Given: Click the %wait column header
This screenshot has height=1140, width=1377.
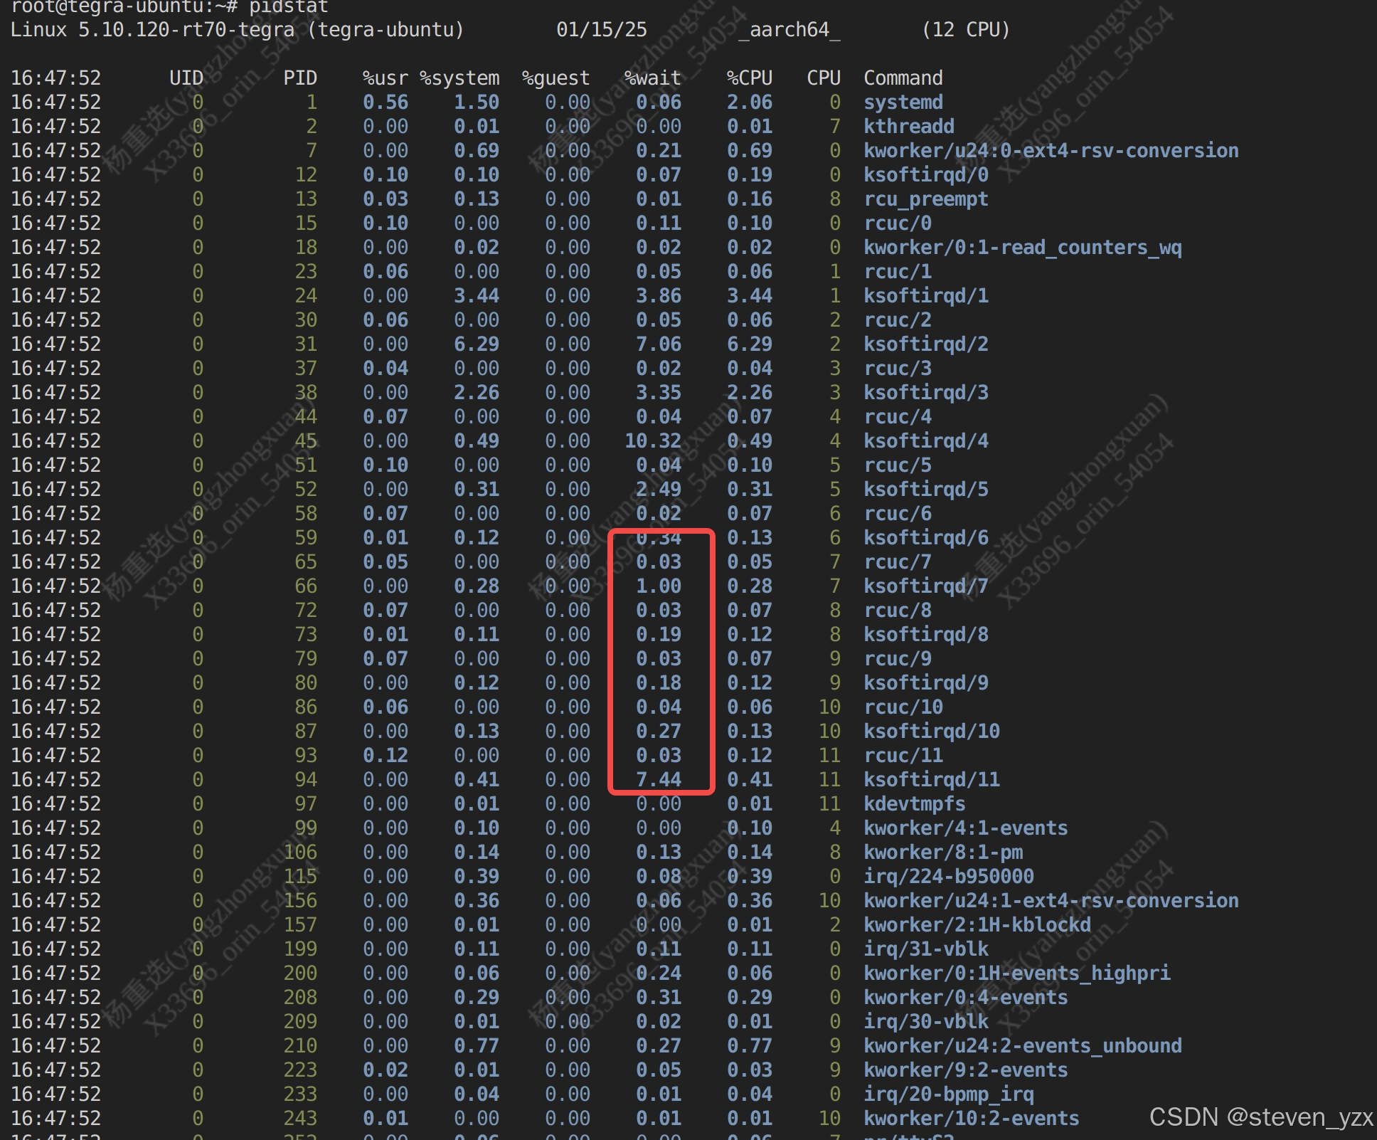Looking at the screenshot, I should coord(652,78).
